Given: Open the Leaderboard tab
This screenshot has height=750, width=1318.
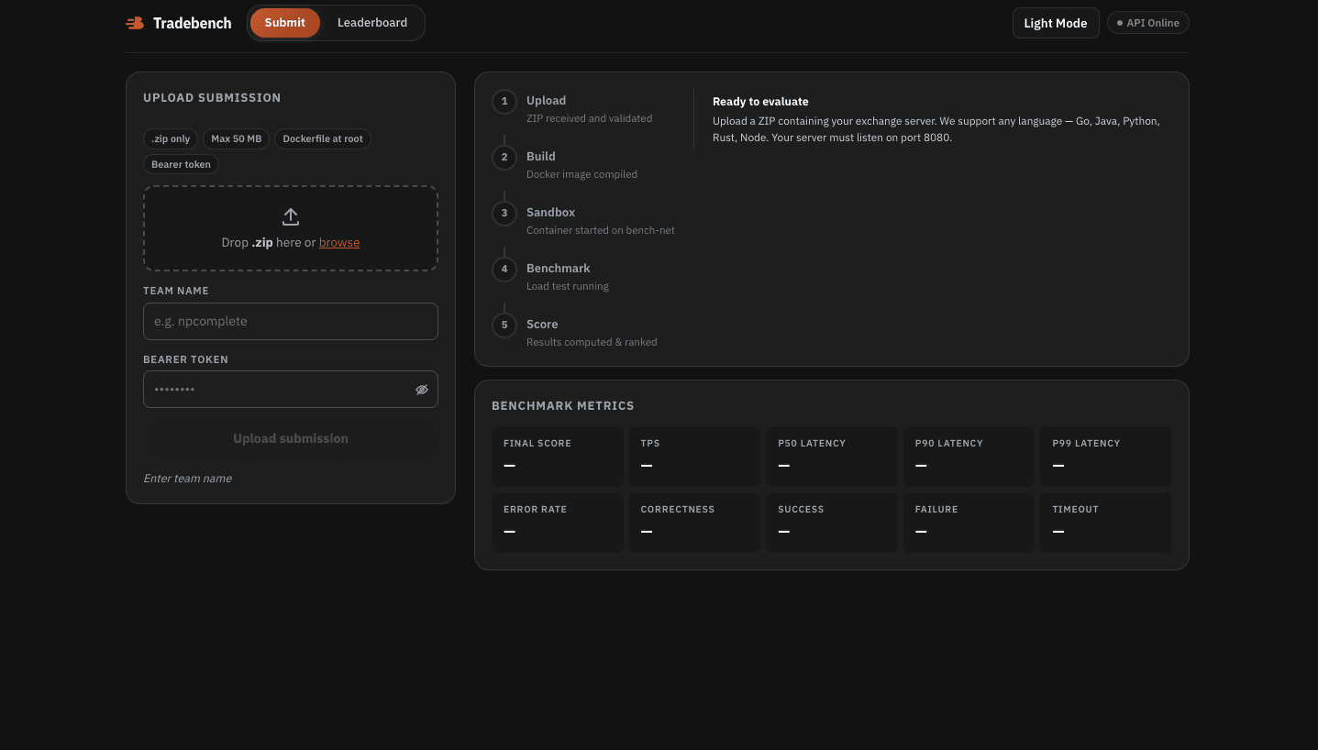Looking at the screenshot, I should click(372, 23).
